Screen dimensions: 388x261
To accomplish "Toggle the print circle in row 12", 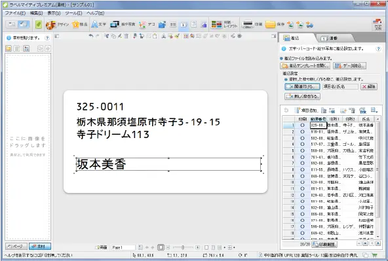I will tap(302, 195).
